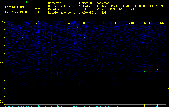The height and width of the screenshot is (107, 169).
Task: Click receiver ICOM IC-575 53.7492 MHz text
Action: point(108,9)
